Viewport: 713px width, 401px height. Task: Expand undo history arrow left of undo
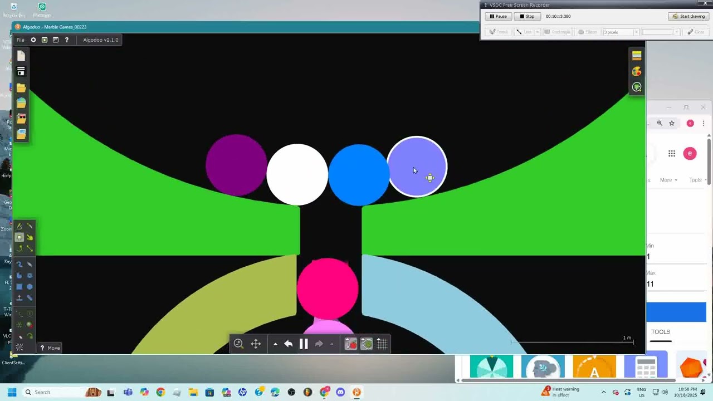pyautogui.click(x=275, y=344)
